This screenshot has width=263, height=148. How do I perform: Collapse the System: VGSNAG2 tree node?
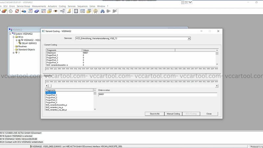11,34
